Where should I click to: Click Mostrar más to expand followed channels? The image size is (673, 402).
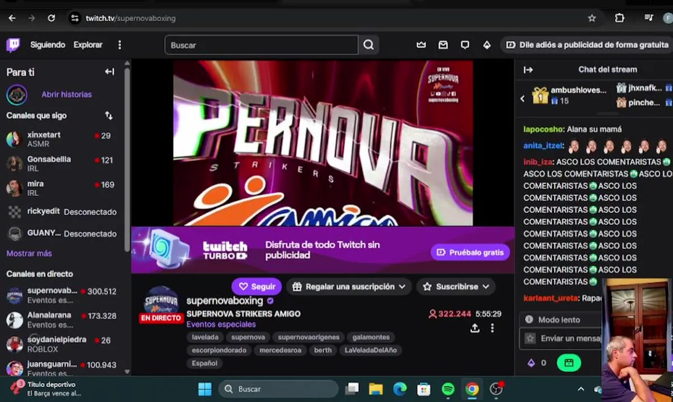[29, 253]
